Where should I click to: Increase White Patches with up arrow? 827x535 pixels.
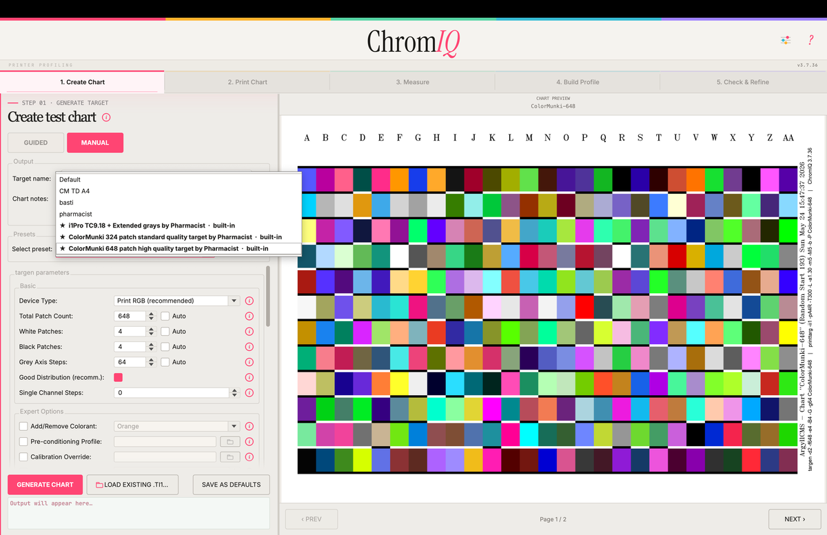(x=151, y=329)
